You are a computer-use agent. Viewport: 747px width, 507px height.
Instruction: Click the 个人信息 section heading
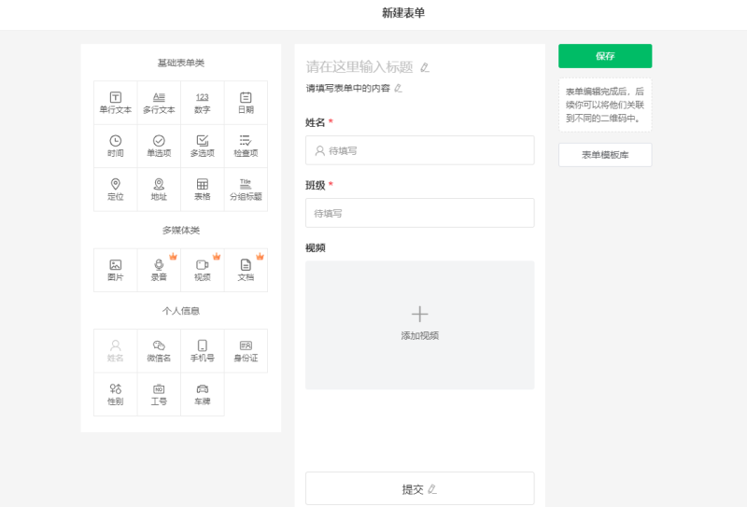[x=181, y=311]
